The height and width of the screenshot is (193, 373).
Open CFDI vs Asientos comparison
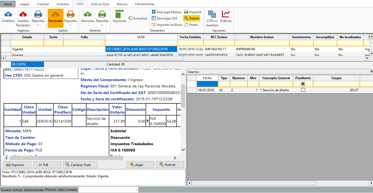pyautogui.click(x=212, y=14)
